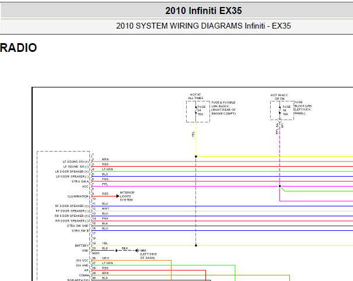Click the BATTERY terminal label at pin 19
353x281 pixels.
(82, 245)
